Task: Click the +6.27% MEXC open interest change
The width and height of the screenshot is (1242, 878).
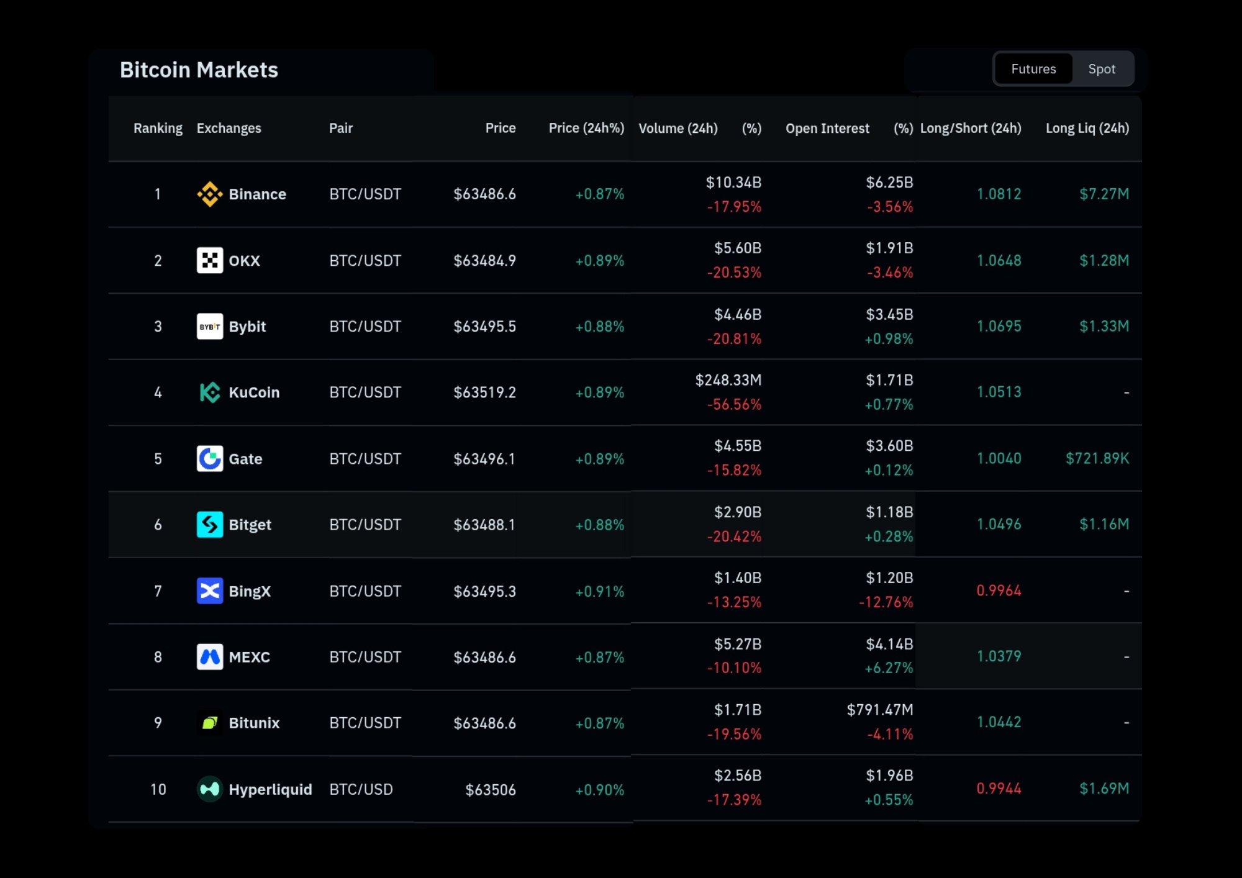Action: tap(889, 668)
